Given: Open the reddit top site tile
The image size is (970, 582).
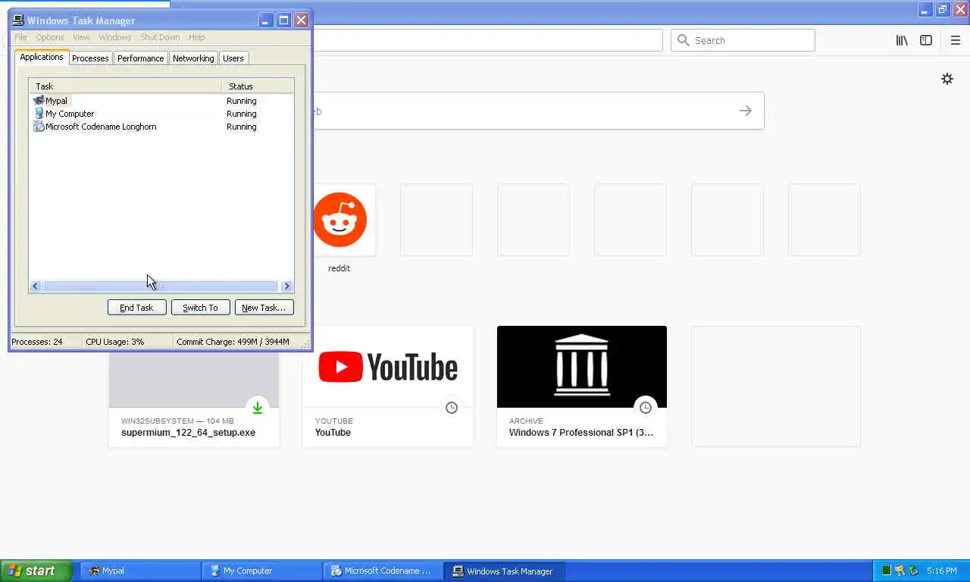Looking at the screenshot, I should 339,220.
